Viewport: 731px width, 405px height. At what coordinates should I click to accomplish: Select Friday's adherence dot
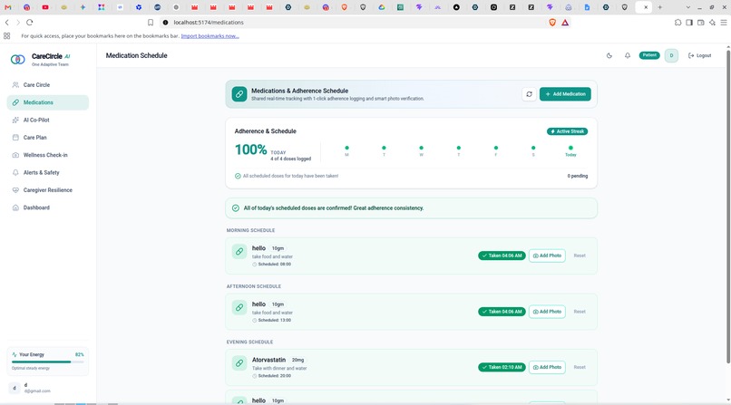496,148
